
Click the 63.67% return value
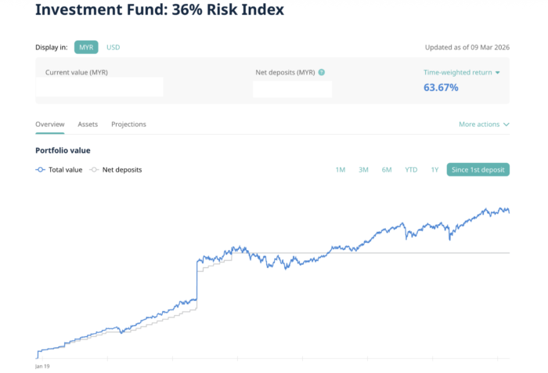(441, 87)
